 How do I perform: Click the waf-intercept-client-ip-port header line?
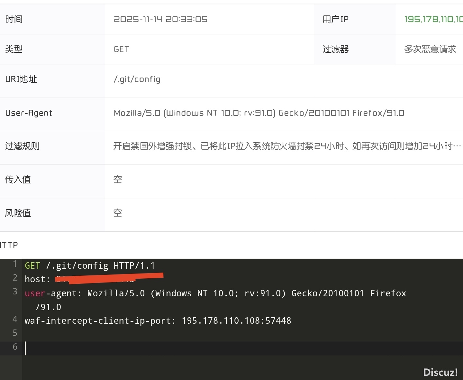pos(158,321)
